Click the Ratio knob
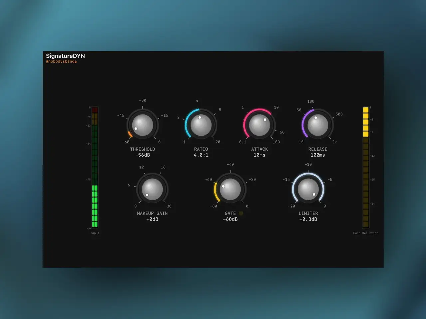Viewport: 426px width, 319px height. [x=201, y=125]
